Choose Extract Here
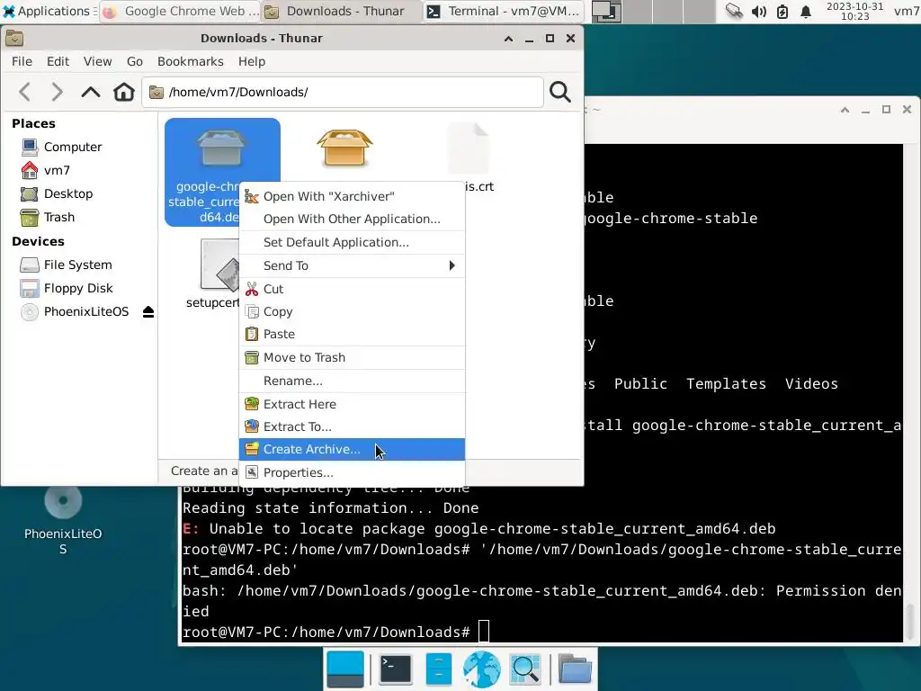 352,404
